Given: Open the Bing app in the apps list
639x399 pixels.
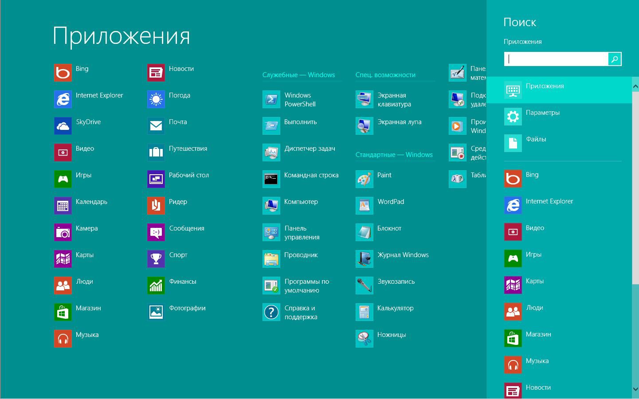Looking at the screenshot, I should tap(71, 73).
